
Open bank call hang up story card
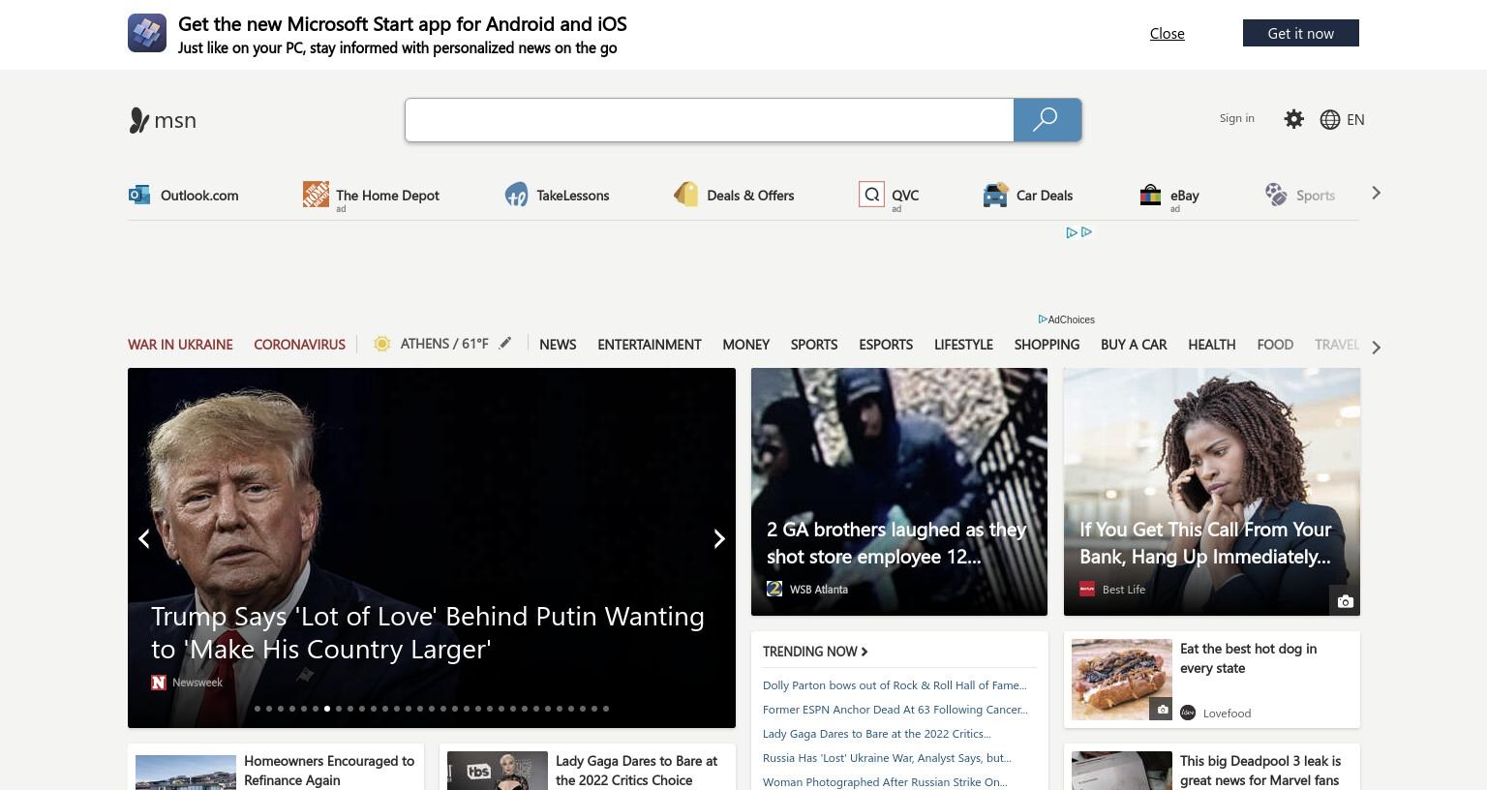(x=1212, y=492)
